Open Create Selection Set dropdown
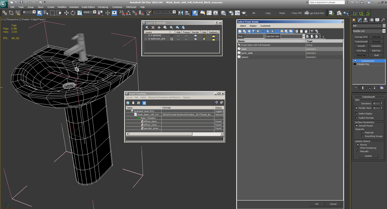Viewport: 387px width, 209px height. coord(164,12)
